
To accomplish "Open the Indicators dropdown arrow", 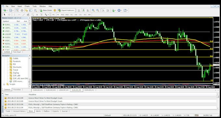I will pos(116,10).
